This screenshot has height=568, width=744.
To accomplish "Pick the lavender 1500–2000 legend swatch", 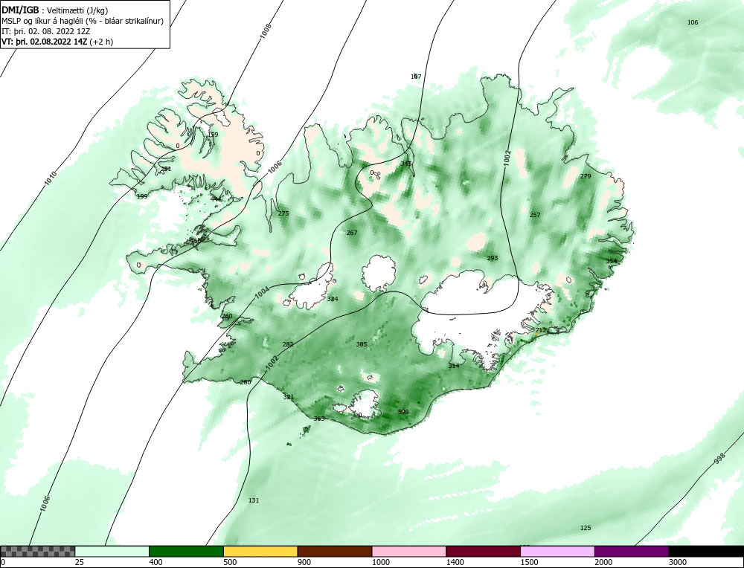I will pyautogui.click(x=557, y=552).
